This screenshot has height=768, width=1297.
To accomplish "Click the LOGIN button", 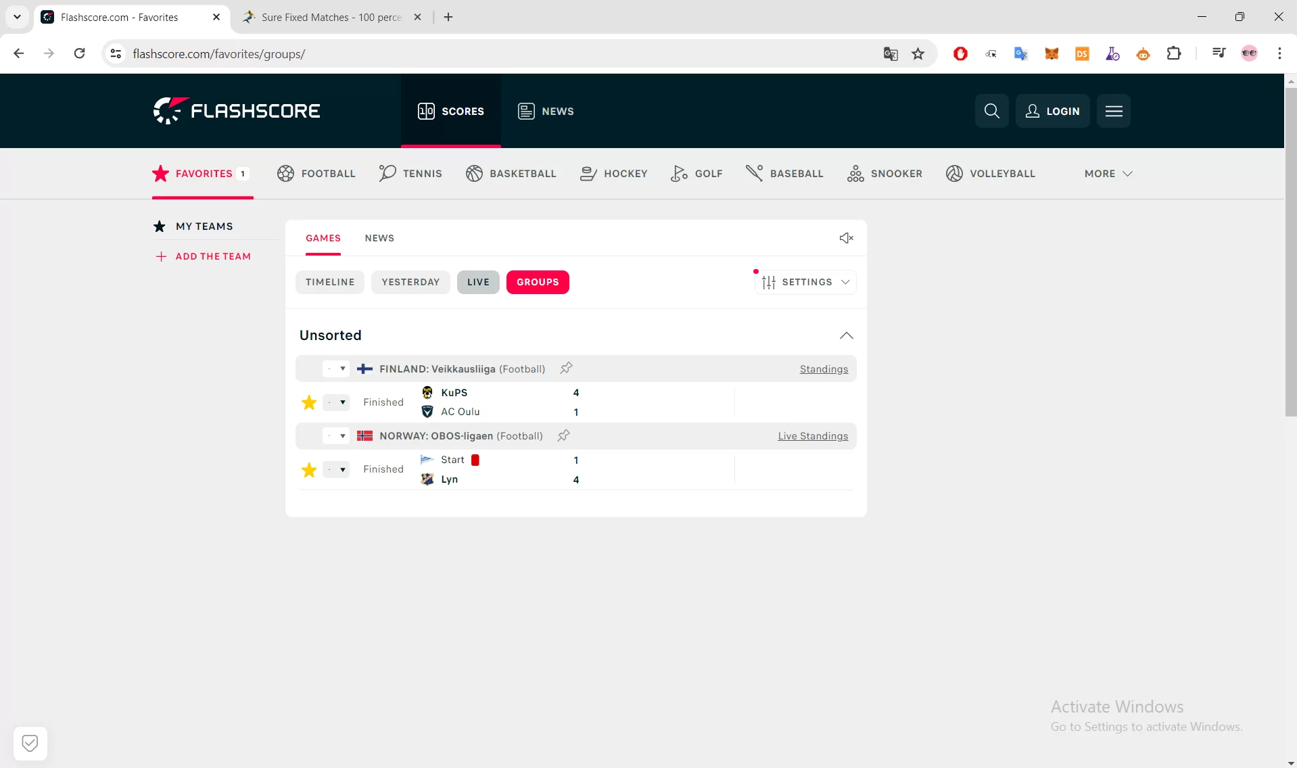I will (1052, 111).
